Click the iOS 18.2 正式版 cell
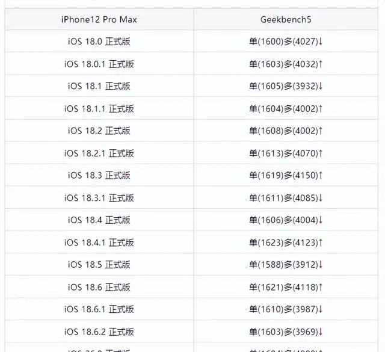 99,131
